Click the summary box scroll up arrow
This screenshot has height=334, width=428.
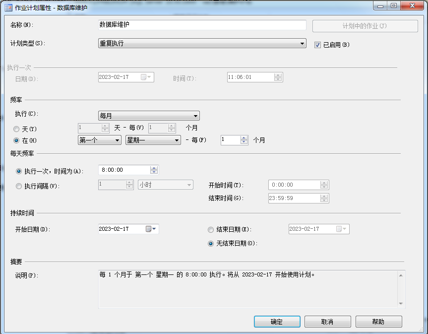coord(401,275)
